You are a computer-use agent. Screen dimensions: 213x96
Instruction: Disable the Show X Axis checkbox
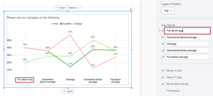(163, 71)
